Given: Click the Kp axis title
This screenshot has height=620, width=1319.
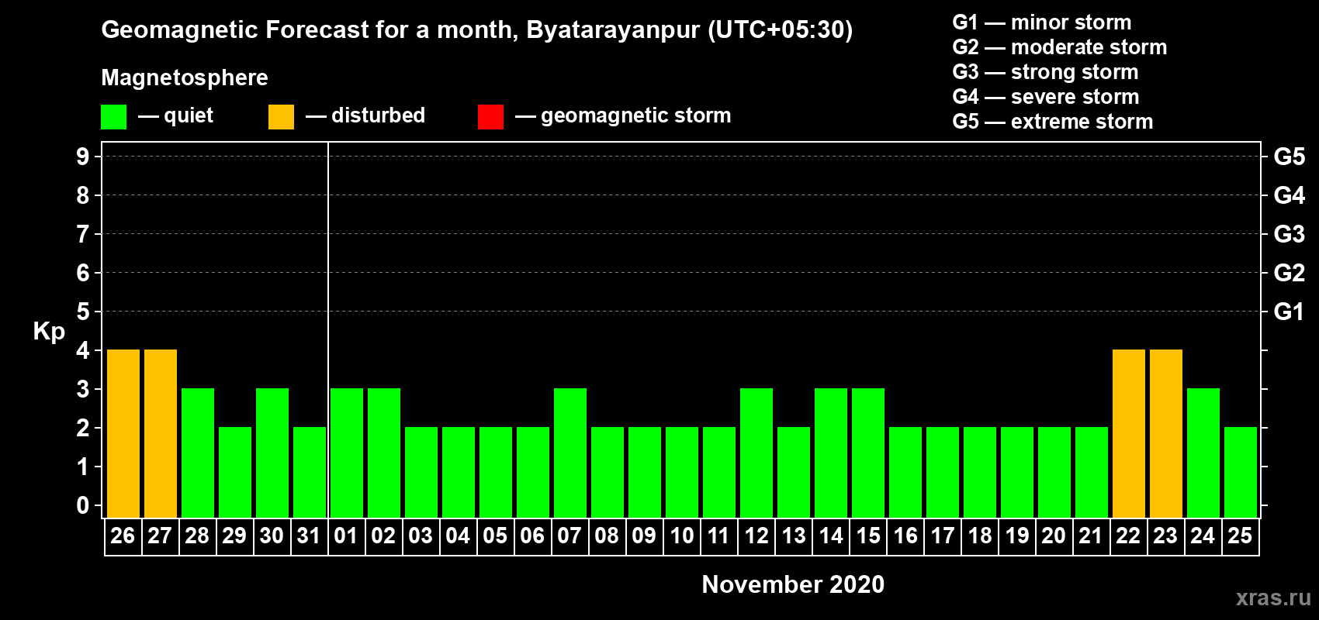Looking at the screenshot, I should click(49, 332).
